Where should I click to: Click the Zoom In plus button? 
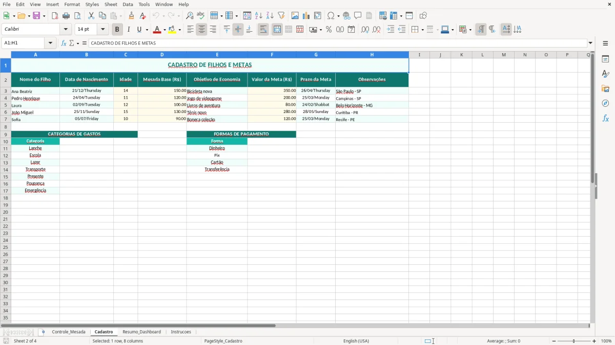pos(594,341)
